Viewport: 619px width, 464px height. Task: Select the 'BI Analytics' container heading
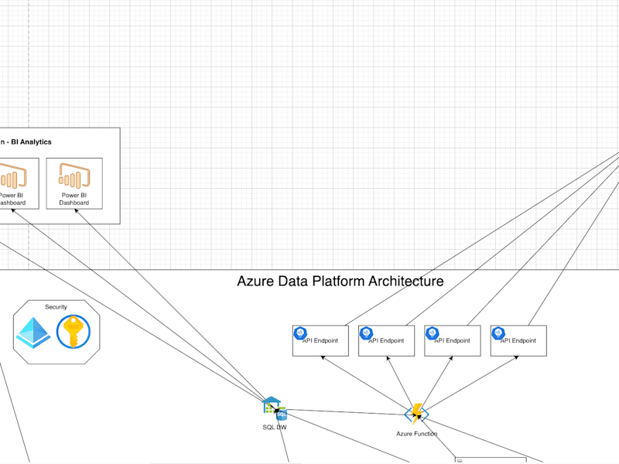pos(26,142)
